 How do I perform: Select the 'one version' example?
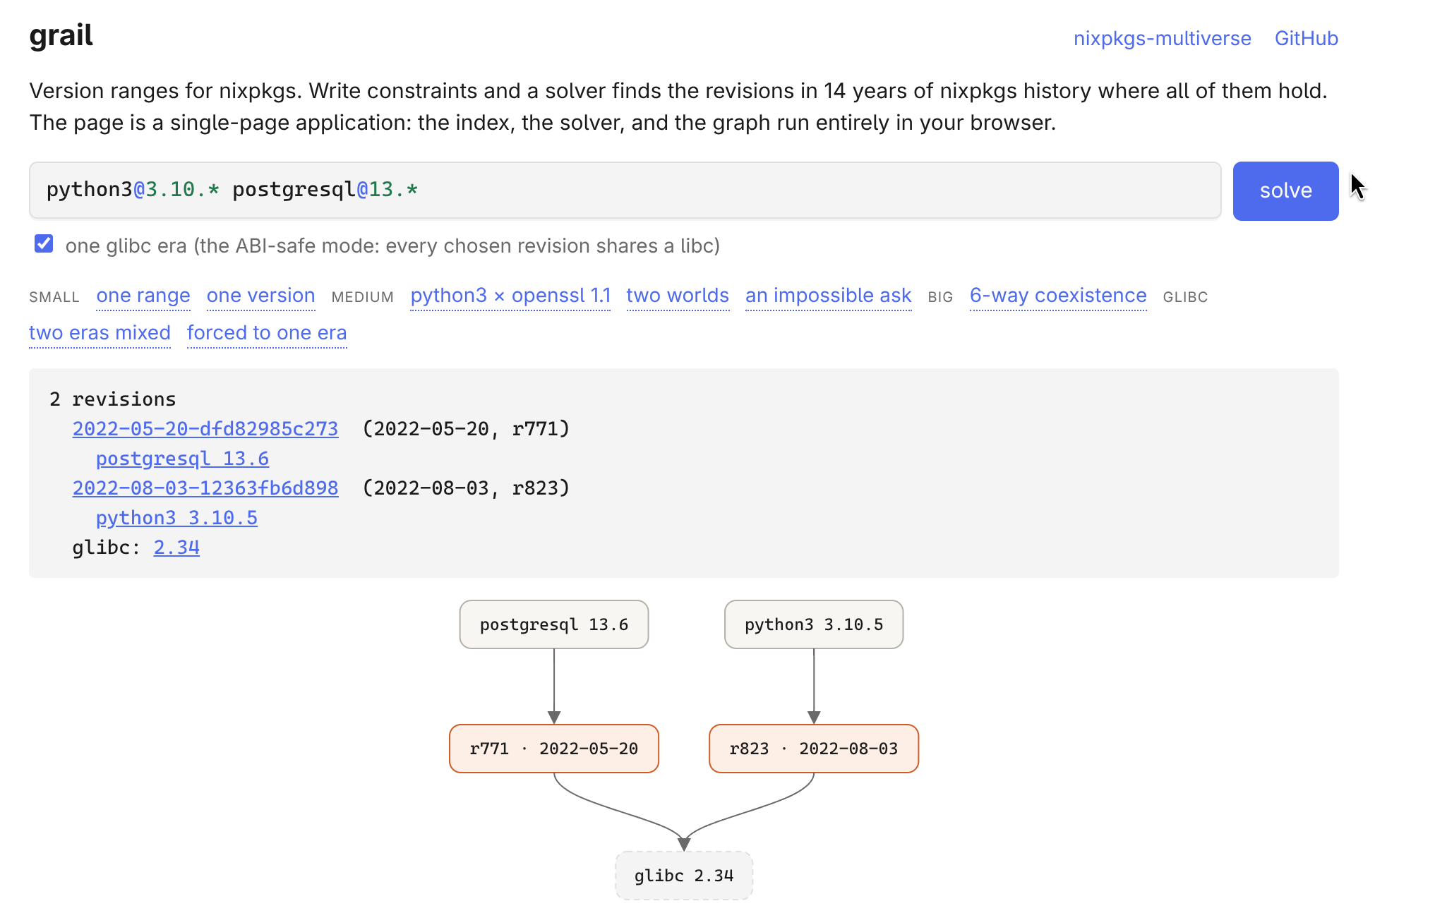coord(260,296)
